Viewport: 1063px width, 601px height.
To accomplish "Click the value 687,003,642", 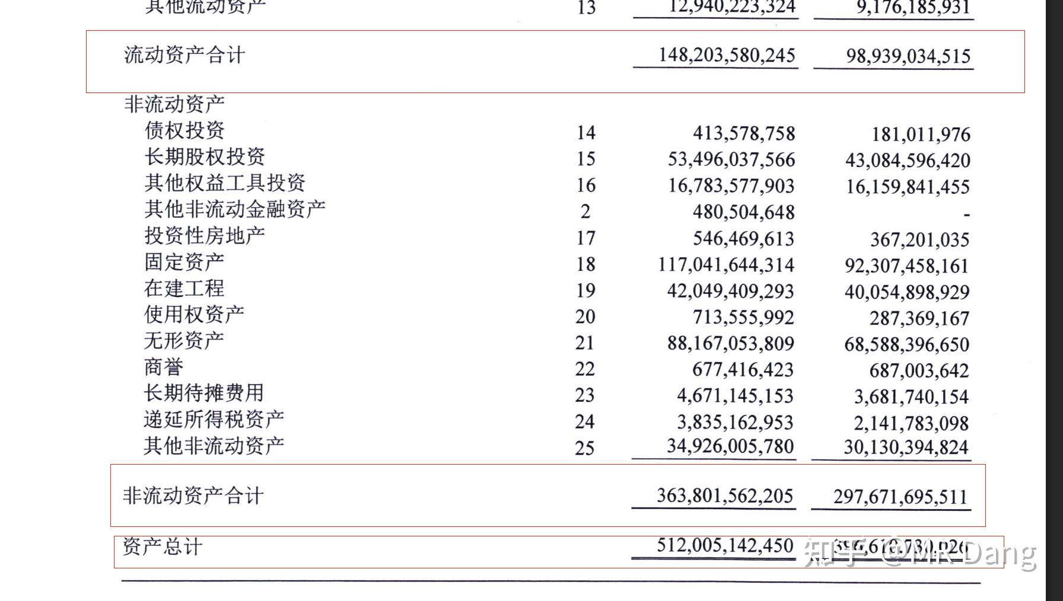I will (919, 371).
